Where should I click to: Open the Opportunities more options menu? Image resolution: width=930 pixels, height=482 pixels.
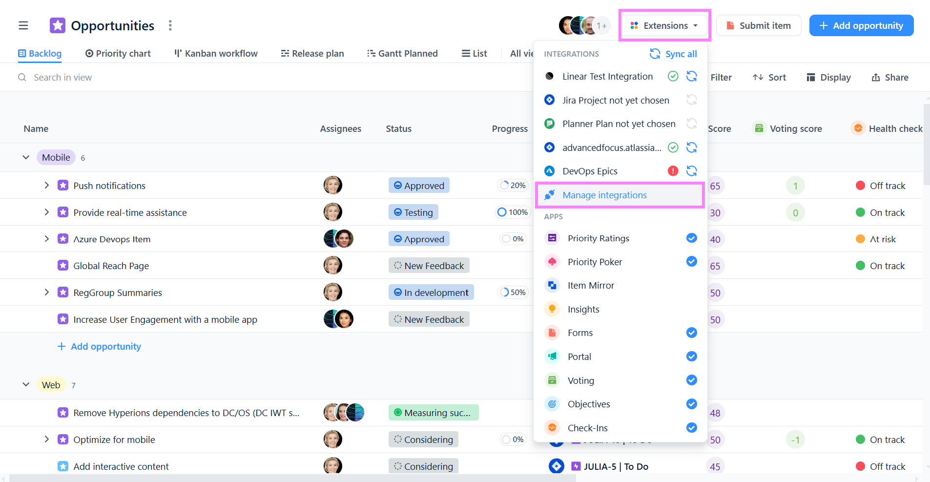(170, 25)
